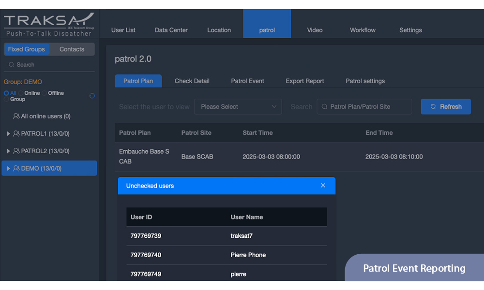Viewport: 484px width, 290px height.
Task: Select the Group radio filter
Action: point(6,100)
